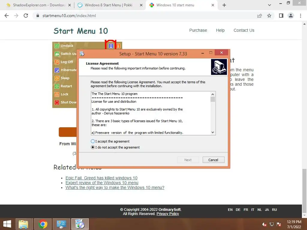Screen dimensions: 307x230
Task: Click the hourglass timer icon
Action: coord(111,46)
